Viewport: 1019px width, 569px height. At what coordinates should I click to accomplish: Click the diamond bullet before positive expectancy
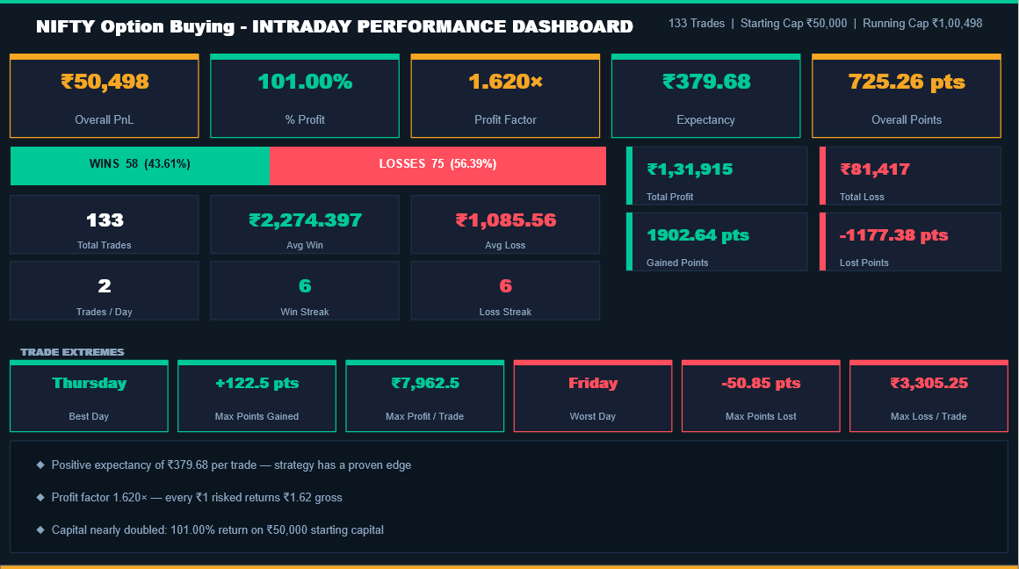(x=40, y=465)
